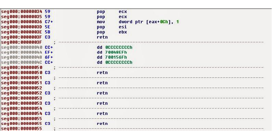Screen dimensions: 272x131
Task: Click the retn at address 00000051
Action: tap(102, 83)
